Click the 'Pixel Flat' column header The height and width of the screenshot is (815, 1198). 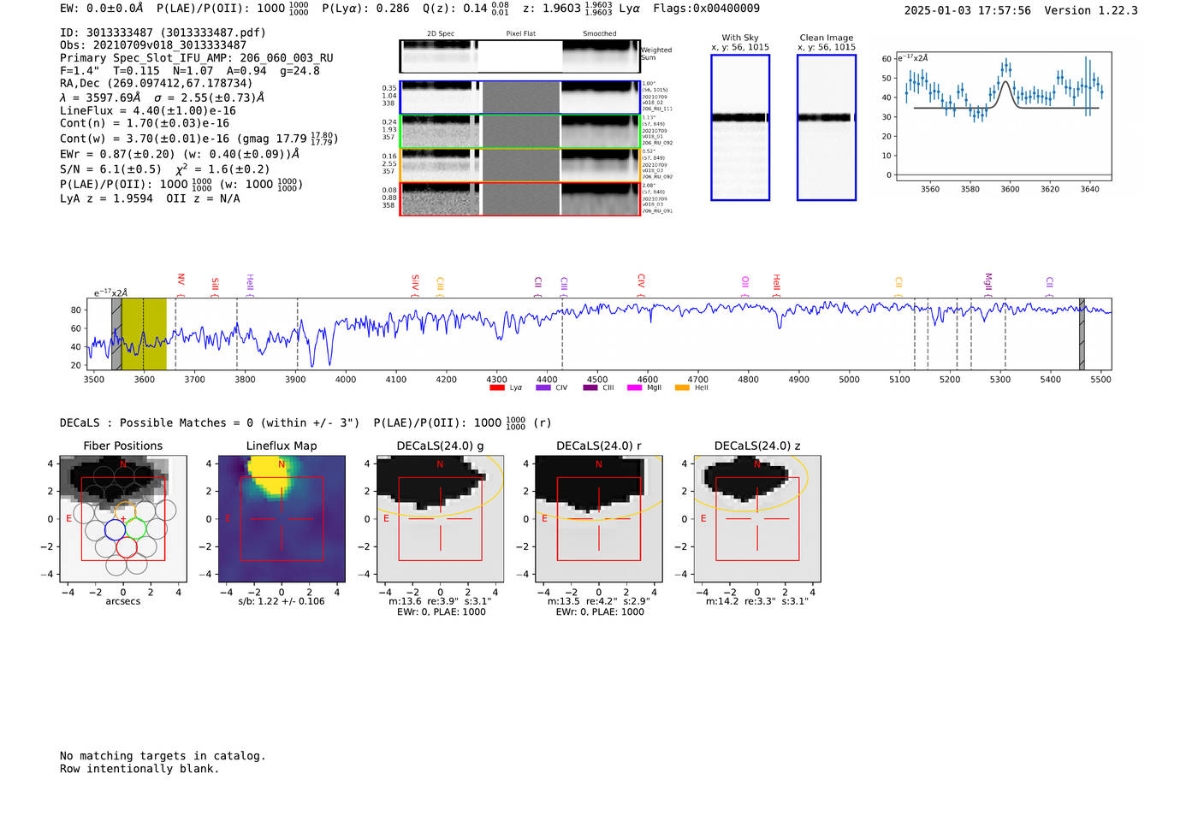point(521,34)
